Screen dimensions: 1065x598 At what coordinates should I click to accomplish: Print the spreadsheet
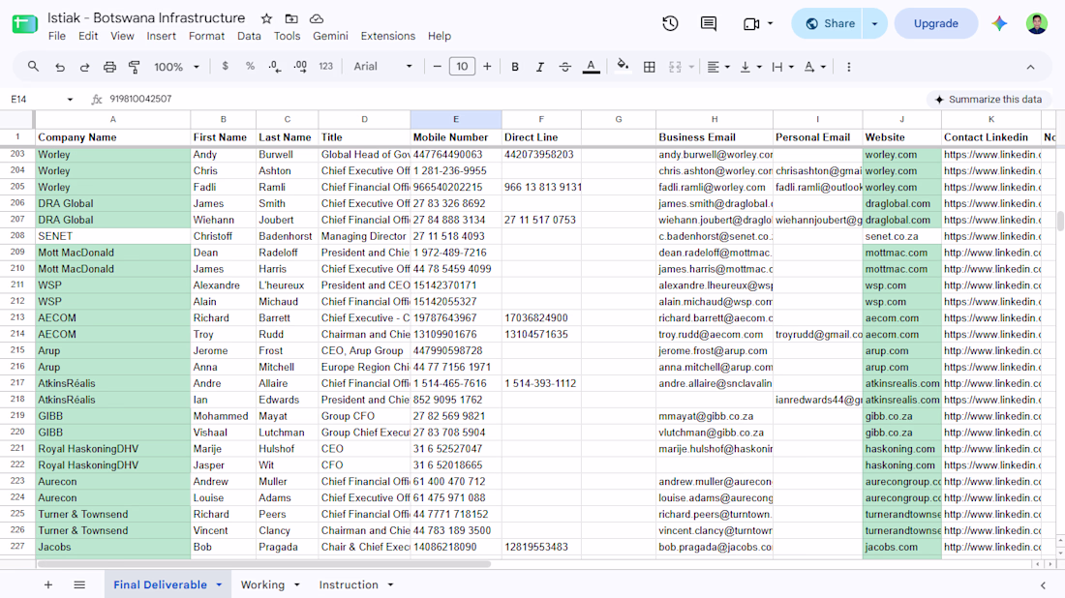(x=109, y=67)
